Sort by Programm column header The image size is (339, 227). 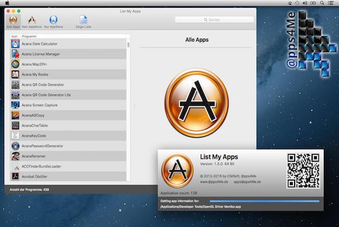point(29,36)
